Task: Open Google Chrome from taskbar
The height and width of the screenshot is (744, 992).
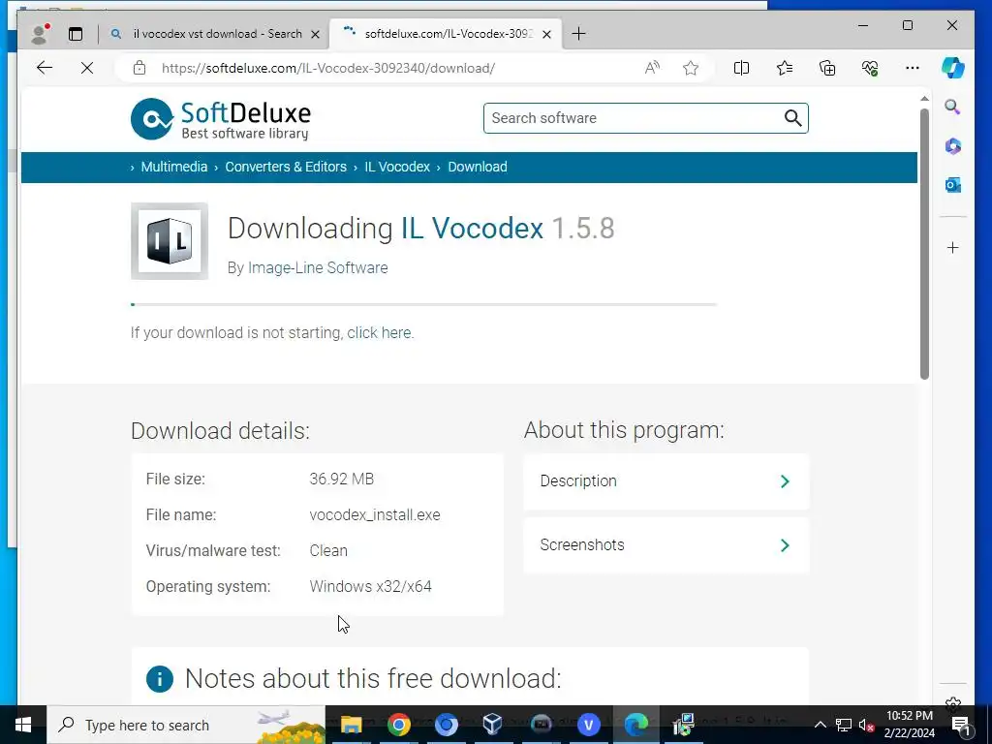Action: coord(398,725)
